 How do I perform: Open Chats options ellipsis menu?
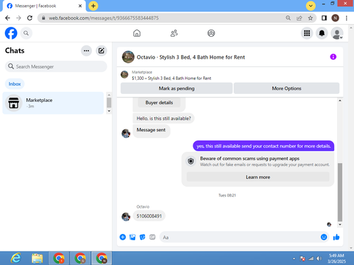(86, 51)
